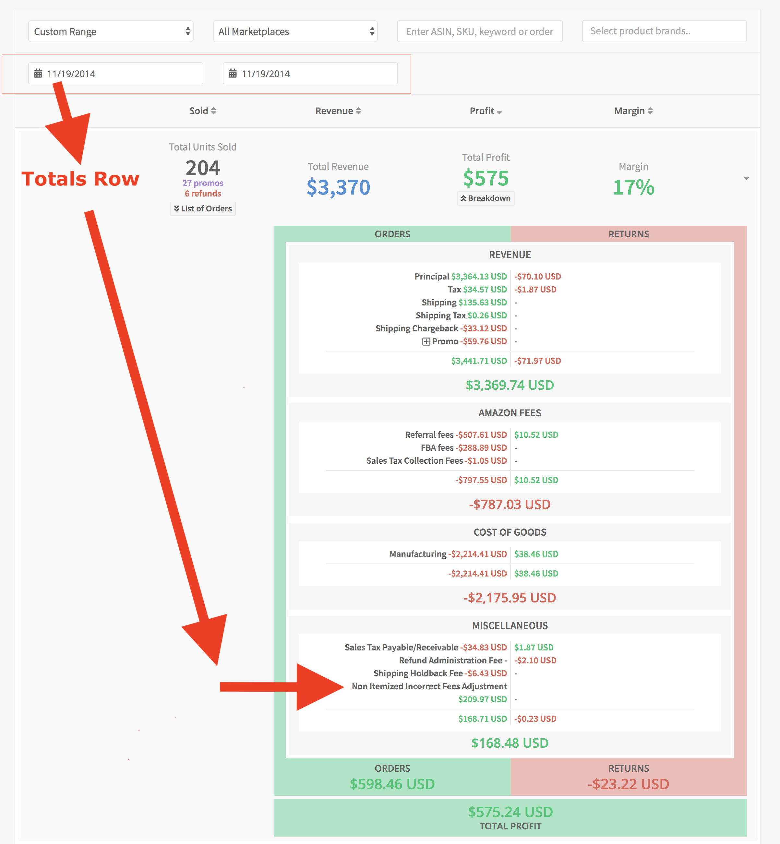Select the ORDERS column header

click(x=392, y=234)
